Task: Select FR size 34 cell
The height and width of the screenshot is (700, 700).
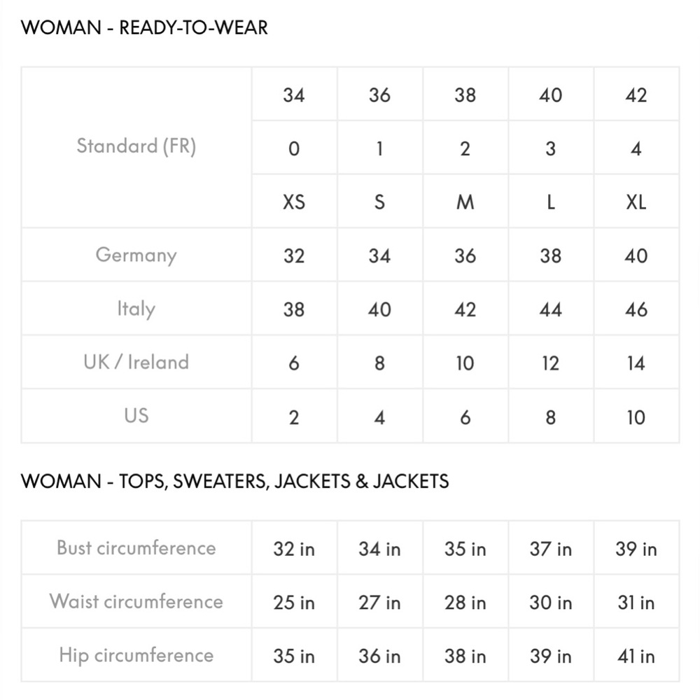Action: click(294, 95)
